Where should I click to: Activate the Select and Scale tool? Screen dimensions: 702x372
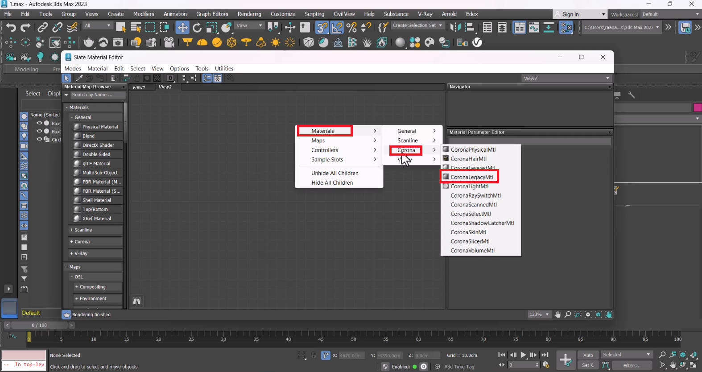point(211,28)
